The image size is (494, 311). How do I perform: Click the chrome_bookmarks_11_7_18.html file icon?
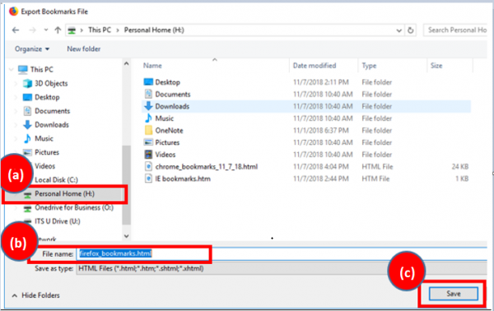(148, 166)
